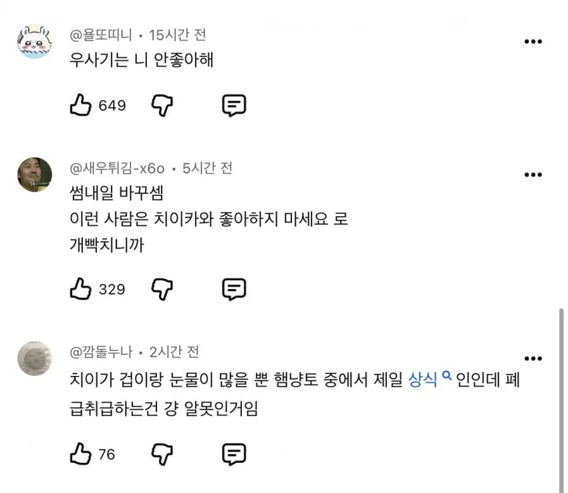
Task: Like the comment by @깜돌누나
Action: click(80, 454)
